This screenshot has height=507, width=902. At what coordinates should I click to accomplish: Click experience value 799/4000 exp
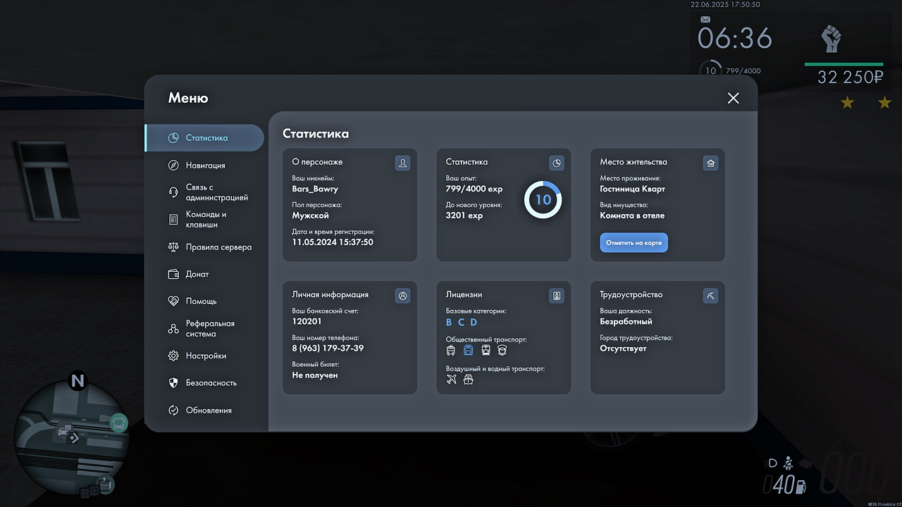pos(474,189)
